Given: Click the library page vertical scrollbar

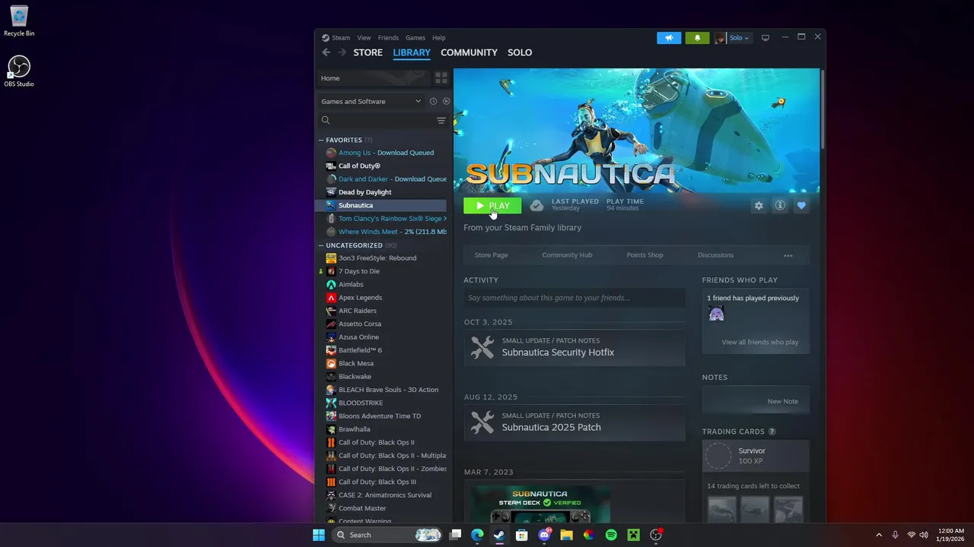Looking at the screenshot, I should coord(822,110).
